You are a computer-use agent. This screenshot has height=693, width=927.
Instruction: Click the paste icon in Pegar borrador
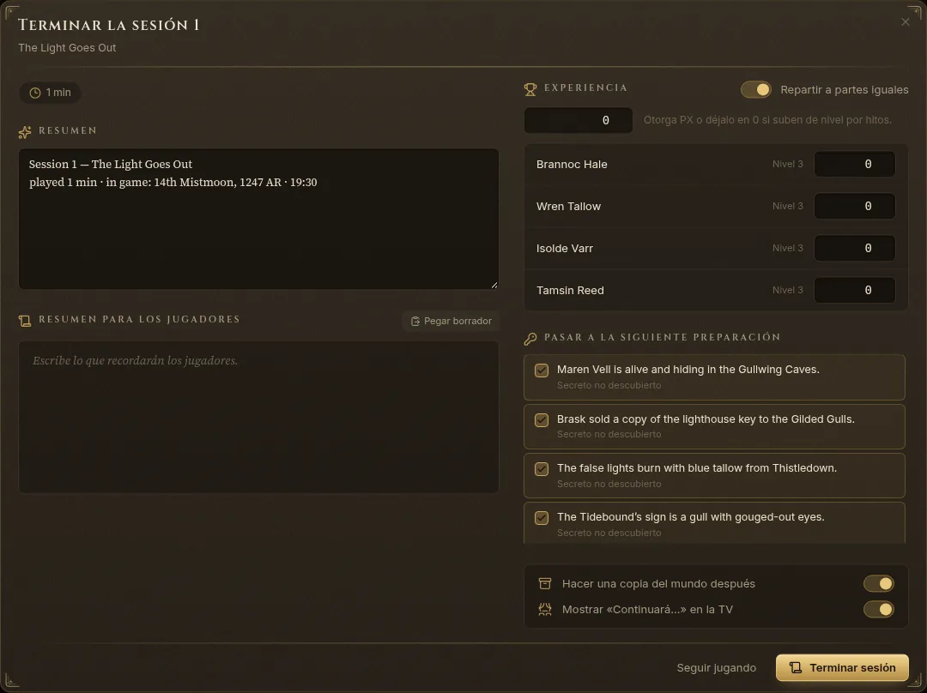415,321
